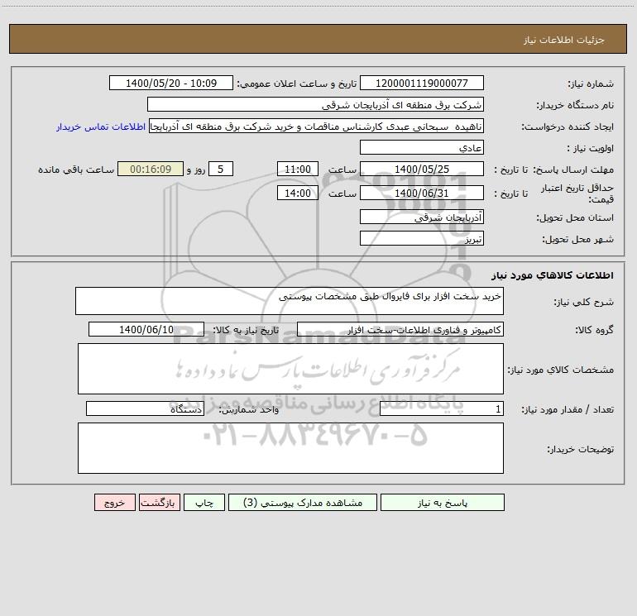Click the label تاریخ و ساعت اعلان عمومی
Image resolution: width=637 pixels, height=616 pixels.
pos(297,84)
